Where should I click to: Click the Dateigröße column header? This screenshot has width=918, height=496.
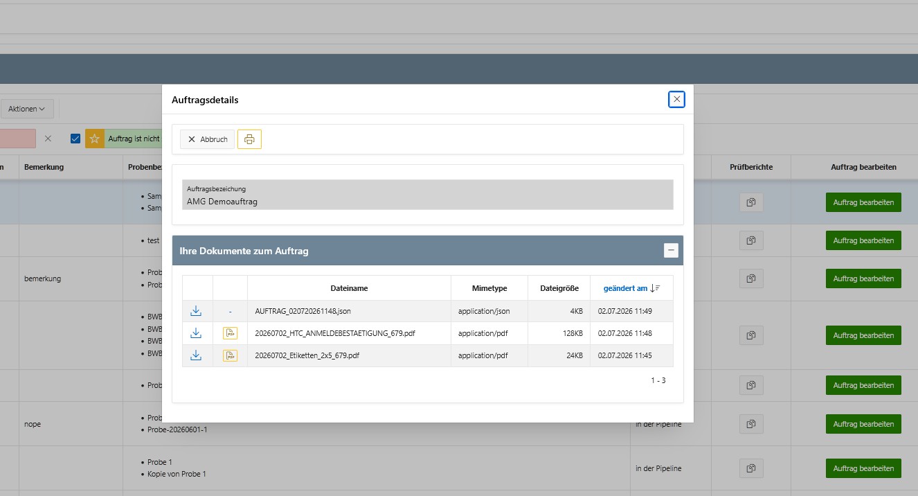click(559, 288)
